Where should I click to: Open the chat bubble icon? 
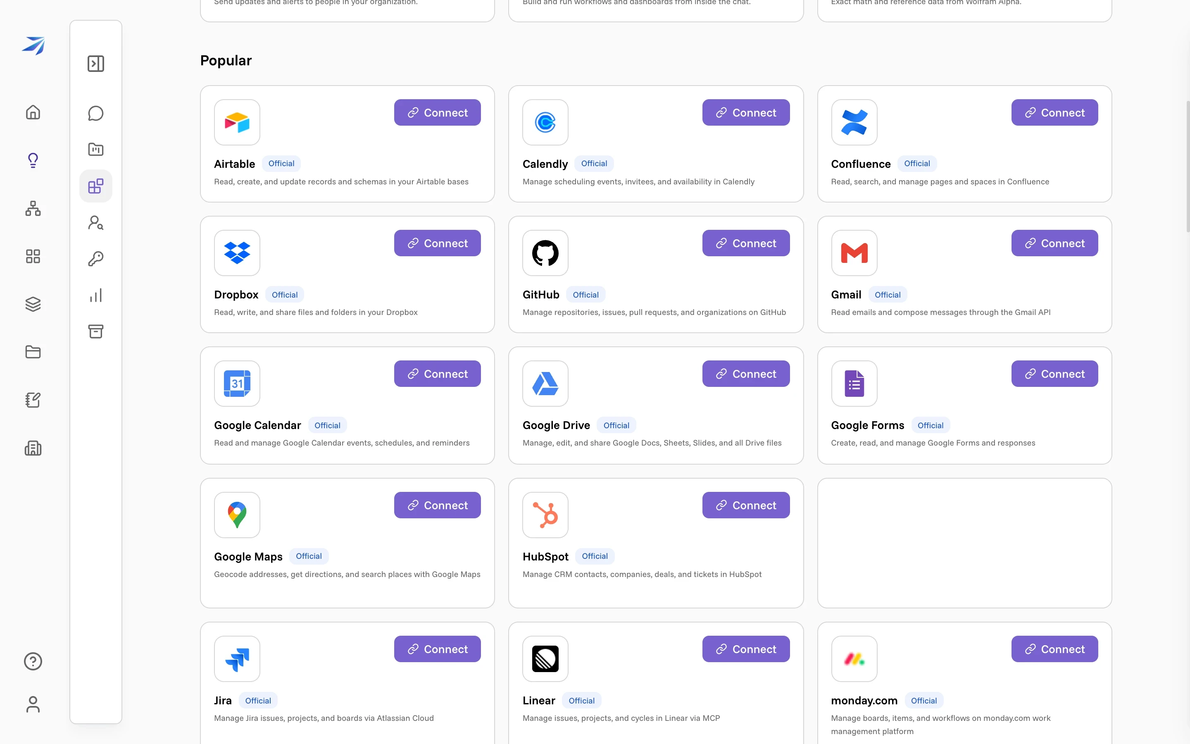click(x=96, y=113)
